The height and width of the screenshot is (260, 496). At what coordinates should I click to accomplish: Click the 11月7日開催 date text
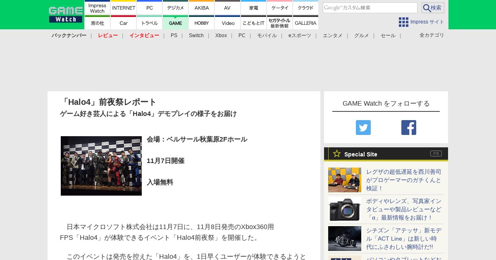coord(165,161)
